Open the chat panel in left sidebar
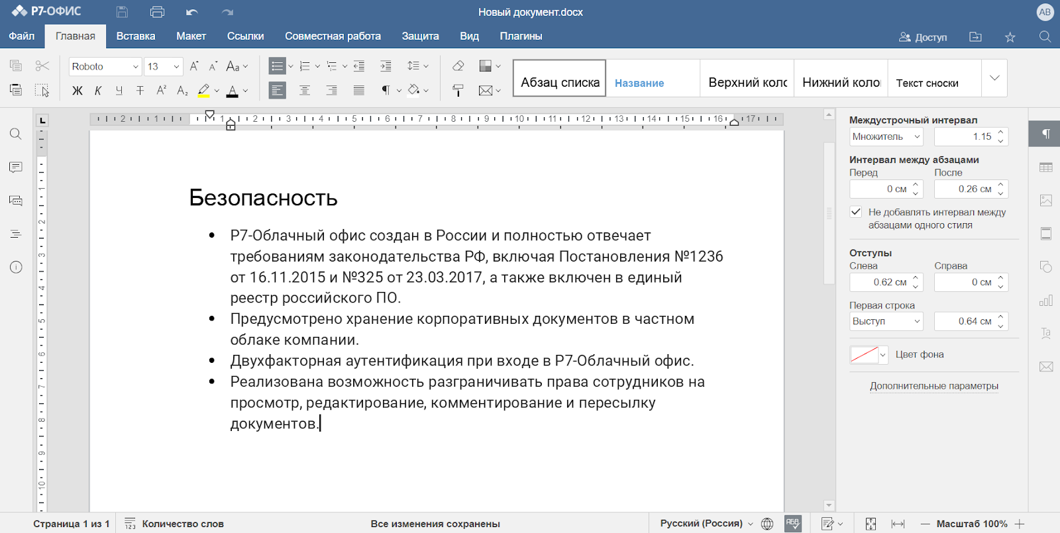1060x533 pixels. tap(16, 201)
